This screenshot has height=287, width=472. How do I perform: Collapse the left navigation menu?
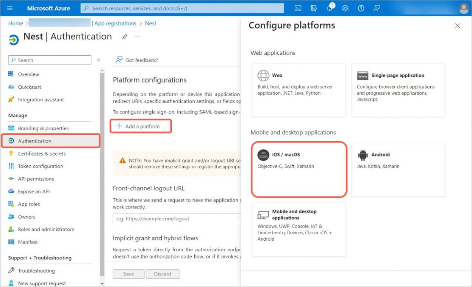point(98,60)
